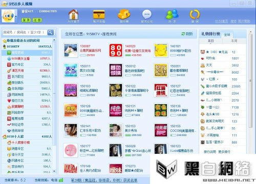Click room number 150153 text

coord(130,126)
